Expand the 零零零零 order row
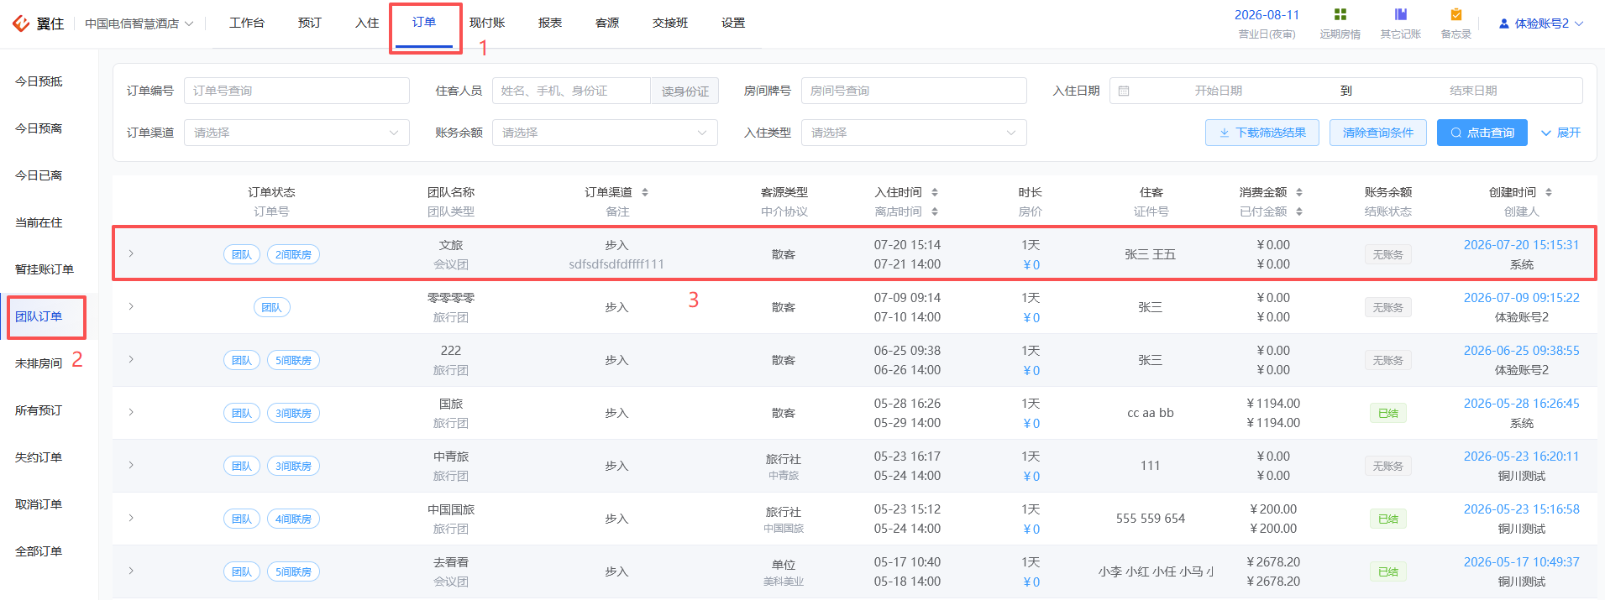 131,306
